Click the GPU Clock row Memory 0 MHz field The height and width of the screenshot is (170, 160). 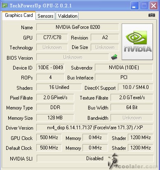(x=95, y=137)
